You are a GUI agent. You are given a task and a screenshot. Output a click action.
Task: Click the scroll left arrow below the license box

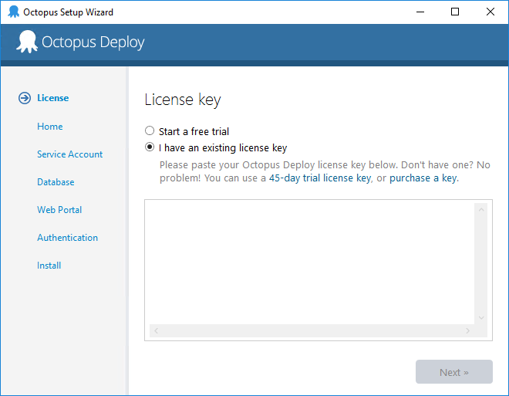click(156, 330)
